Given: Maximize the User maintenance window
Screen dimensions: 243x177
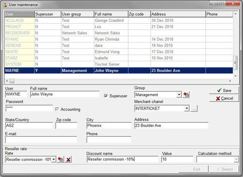Looking at the screenshot, I should tap(222, 3).
